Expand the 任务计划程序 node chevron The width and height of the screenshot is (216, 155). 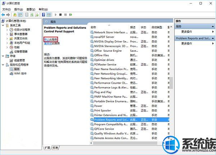pyautogui.click(x=7, y=30)
